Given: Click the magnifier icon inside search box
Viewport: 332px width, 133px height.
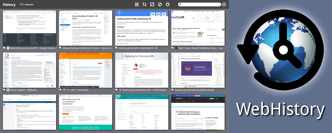Looking at the screenshot, I should [180, 5].
